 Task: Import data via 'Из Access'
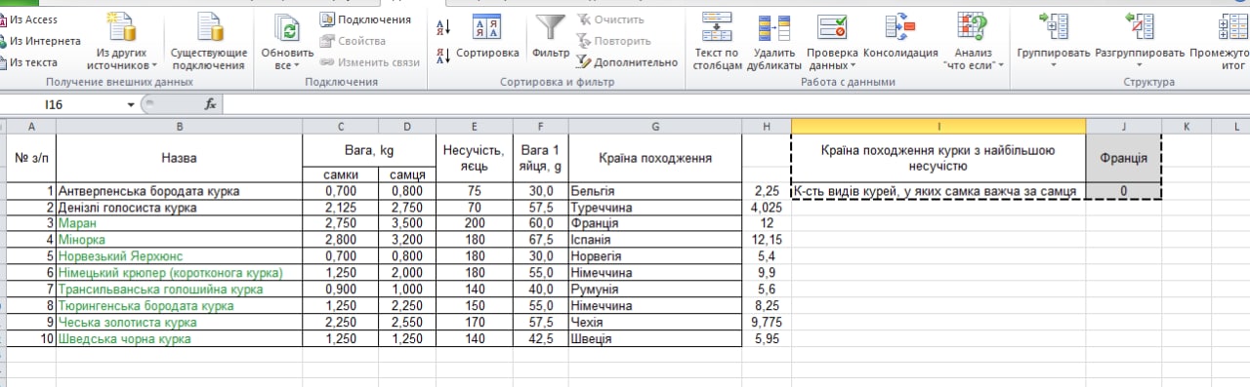[29, 19]
